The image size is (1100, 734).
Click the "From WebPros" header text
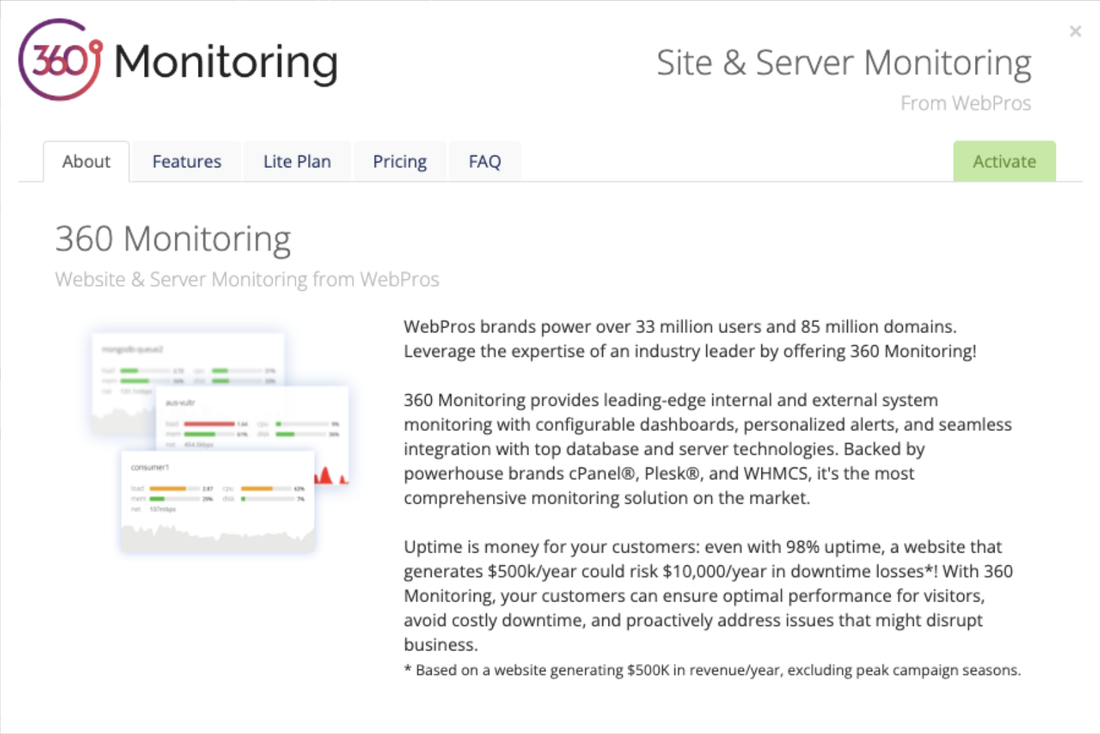point(965,103)
